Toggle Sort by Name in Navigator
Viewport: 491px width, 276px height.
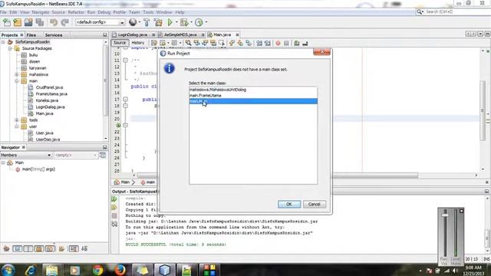pos(74,248)
